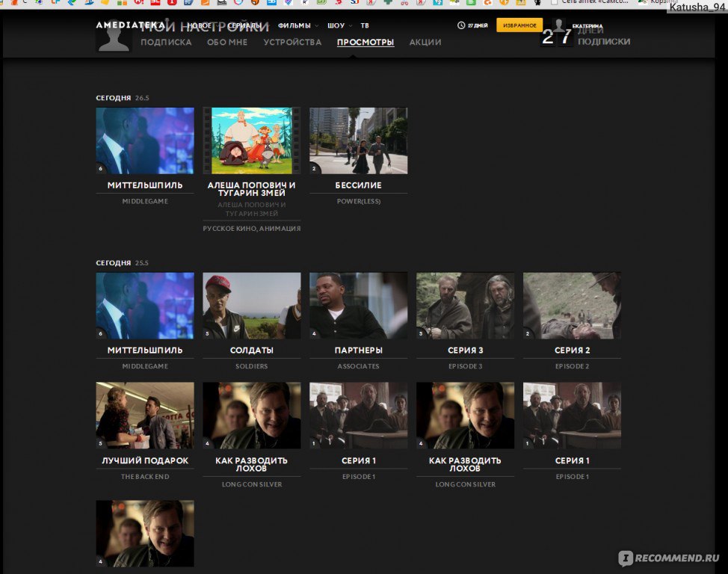728x574 pixels.
Task: Open the Партнеры episode thumbnail
Action: [x=359, y=306]
